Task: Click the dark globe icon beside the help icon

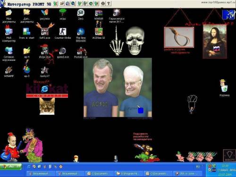Action: (x=103, y=3)
